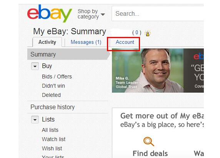This screenshot has height=158, width=220.
Task: Open Watch list link
Action: point(53,139)
